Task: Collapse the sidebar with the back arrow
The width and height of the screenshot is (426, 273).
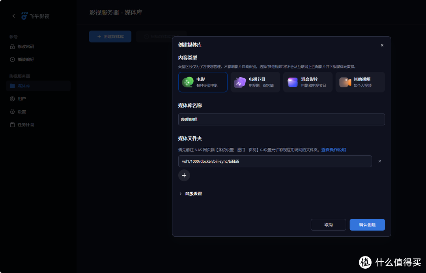Action: (x=13, y=15)
